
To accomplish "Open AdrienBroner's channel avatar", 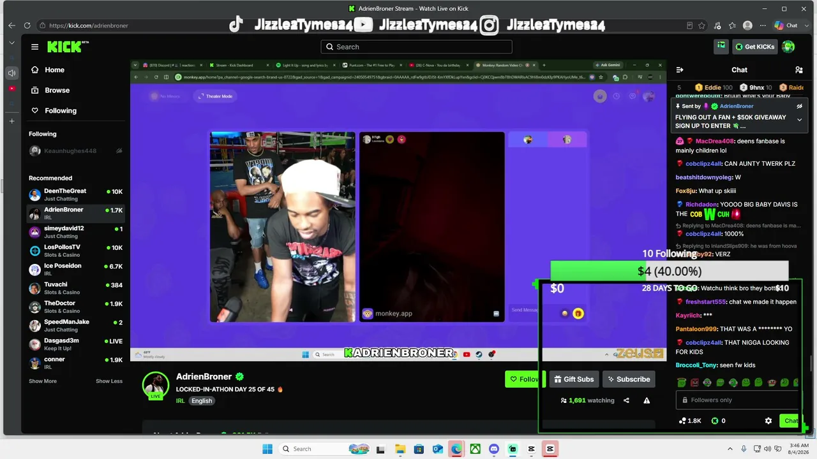I will pos(155,385).
